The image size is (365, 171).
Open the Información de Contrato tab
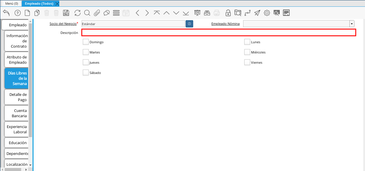(16, 41)
